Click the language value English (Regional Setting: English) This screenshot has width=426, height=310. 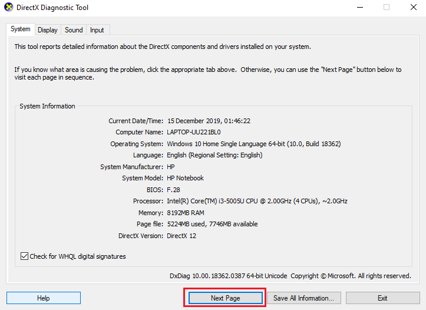click(x=214, y=155)
